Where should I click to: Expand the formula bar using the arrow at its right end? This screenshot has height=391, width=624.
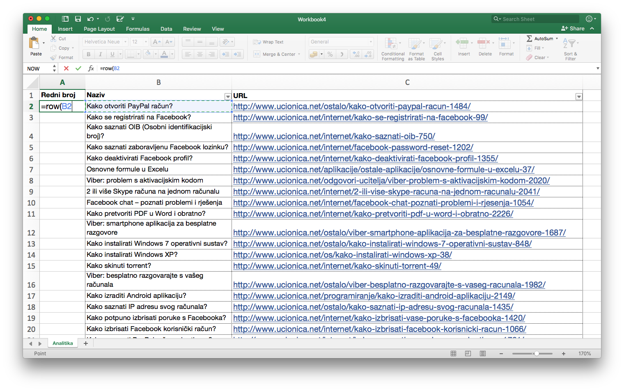click(598, 69)
